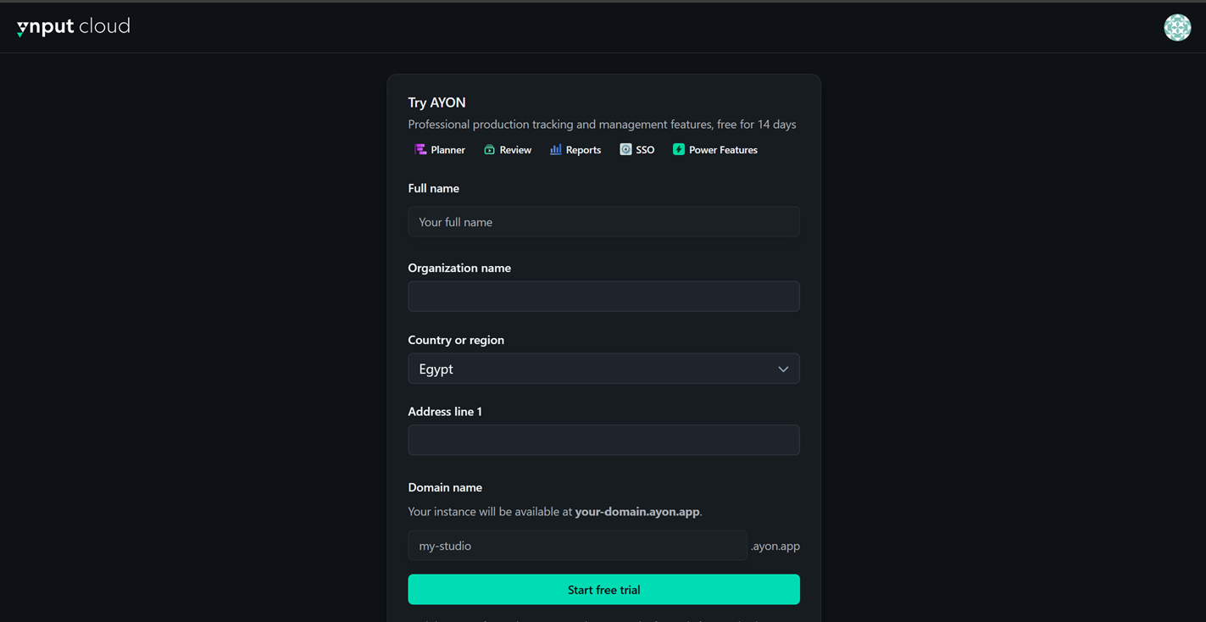Image resolution: width=1206 pixels, height=622 pixels.
Task: Click the free for 14 days description
Action: 602,125
